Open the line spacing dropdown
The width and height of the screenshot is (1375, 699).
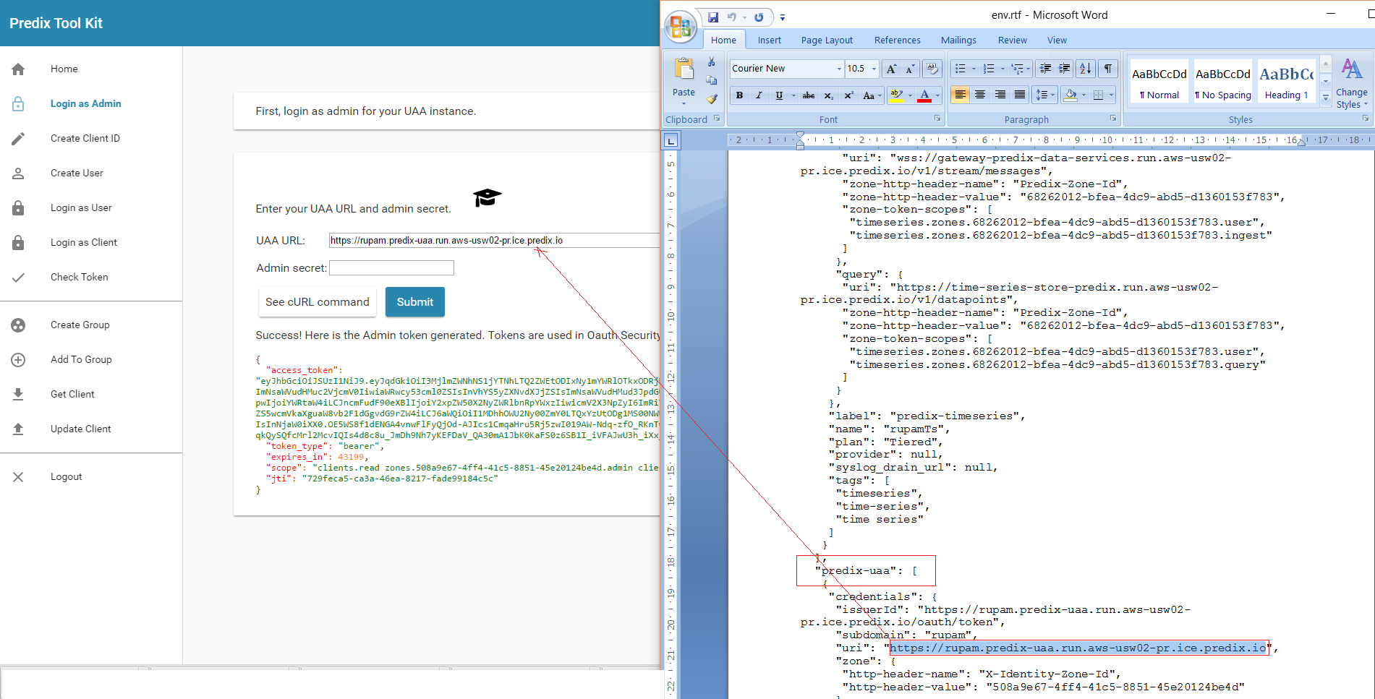(x=1045, y=95)
